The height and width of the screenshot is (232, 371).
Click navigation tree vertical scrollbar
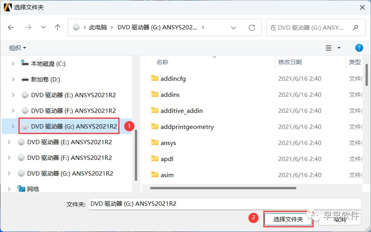pyautogui.click(x=136, y=155)
